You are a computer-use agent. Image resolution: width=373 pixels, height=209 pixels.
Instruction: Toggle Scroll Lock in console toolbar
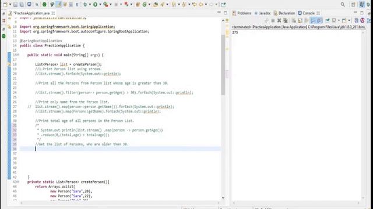[x=300, y=21]
